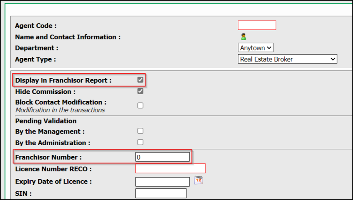Viewport: 353px width, 200px height.
Task: Tick the By the Administration checkbox
Action: [140, 142]
